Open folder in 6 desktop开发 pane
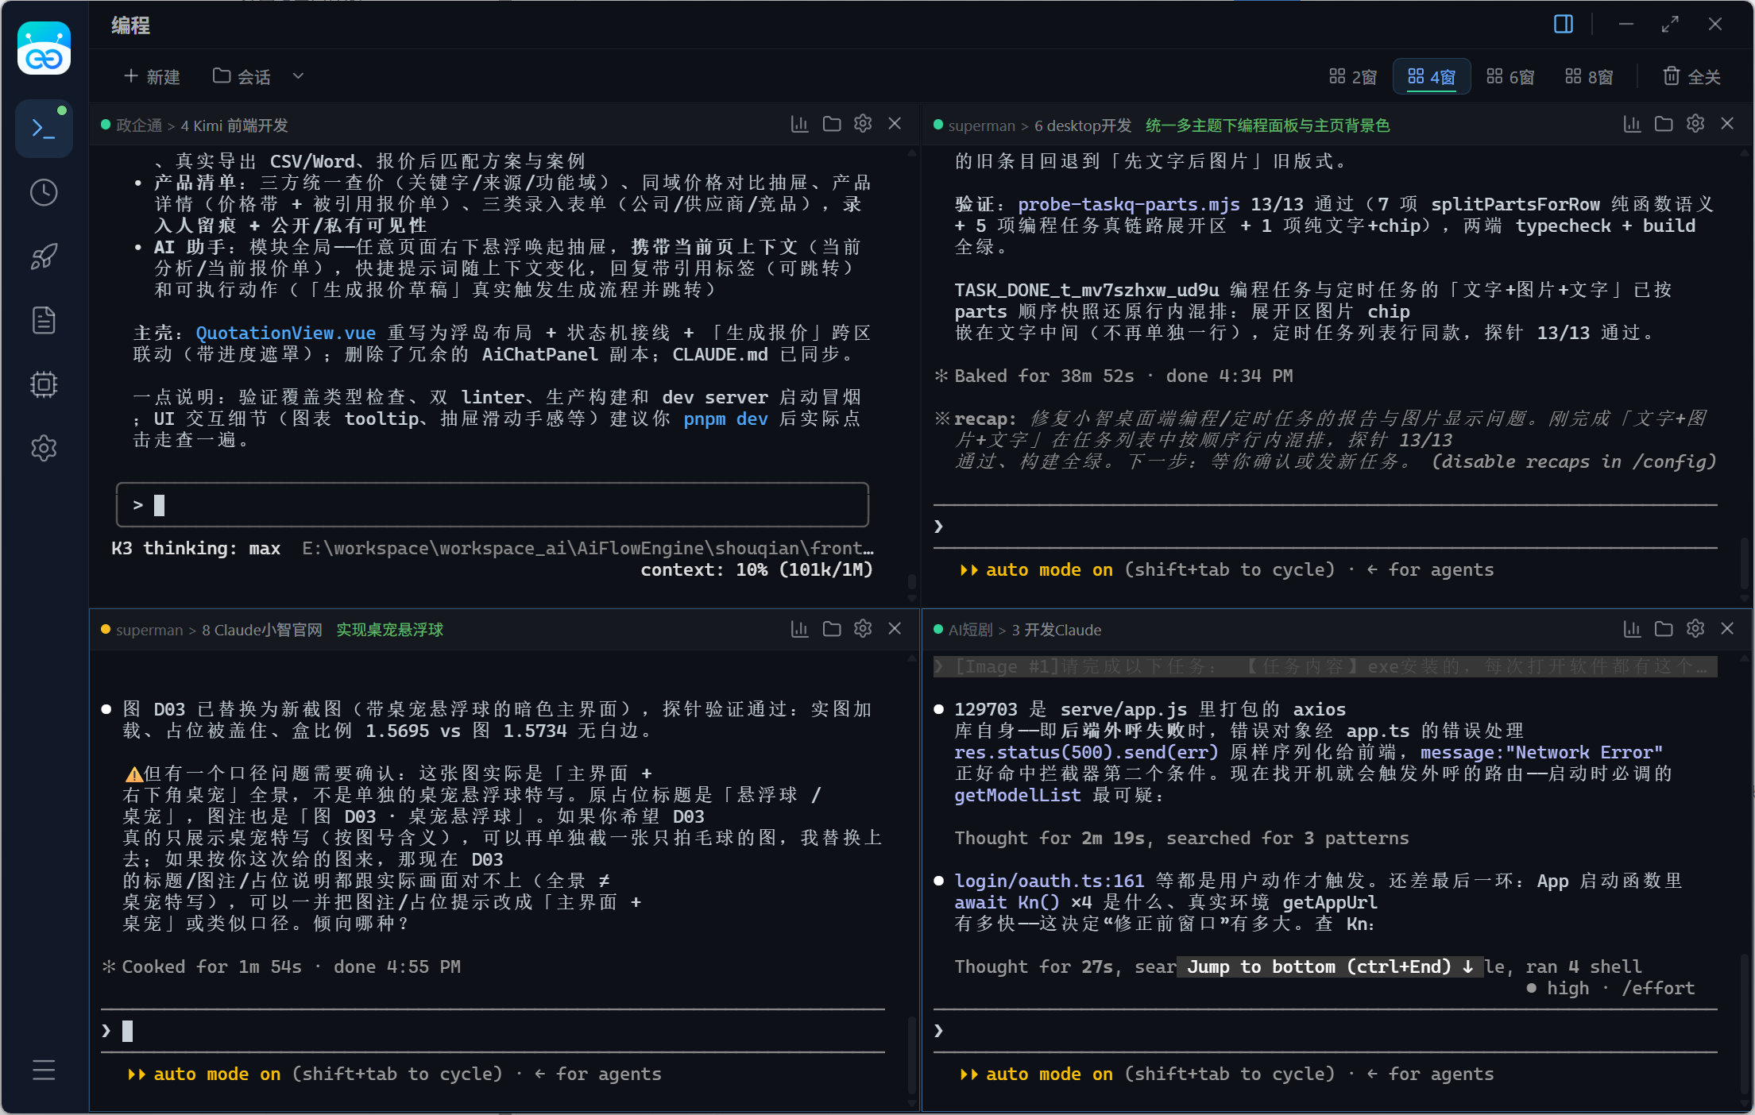 [x=1664, y=124]
